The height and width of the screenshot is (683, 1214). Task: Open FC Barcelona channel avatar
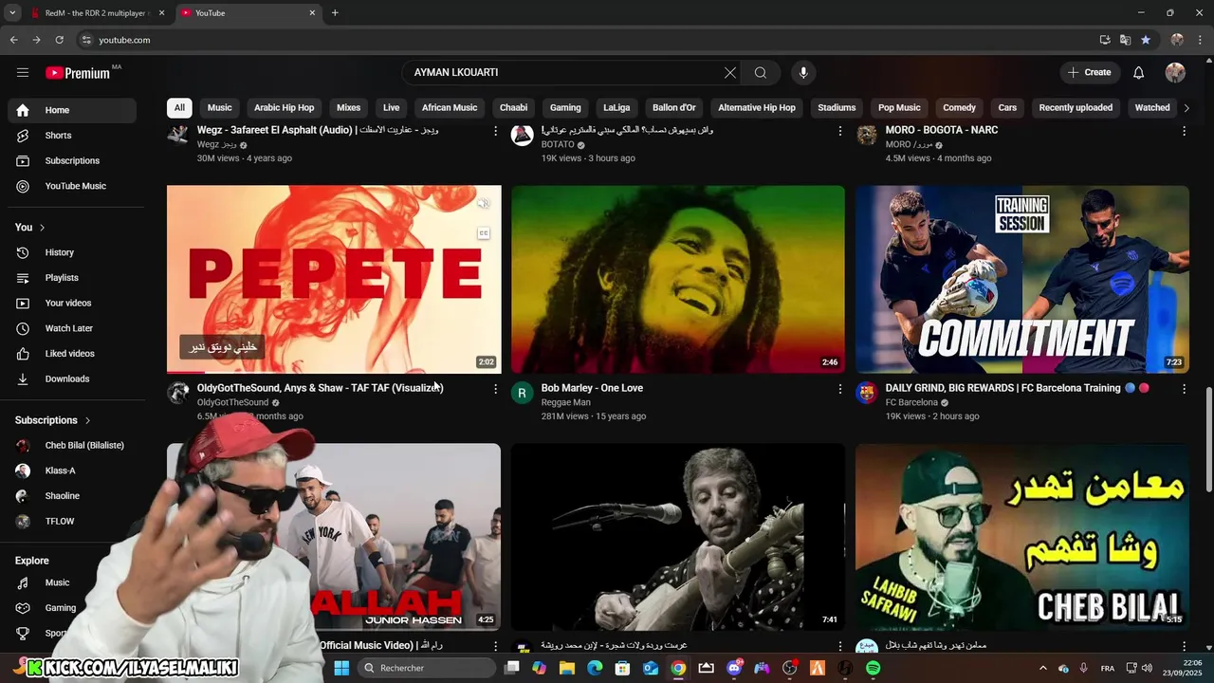(867, 393)
